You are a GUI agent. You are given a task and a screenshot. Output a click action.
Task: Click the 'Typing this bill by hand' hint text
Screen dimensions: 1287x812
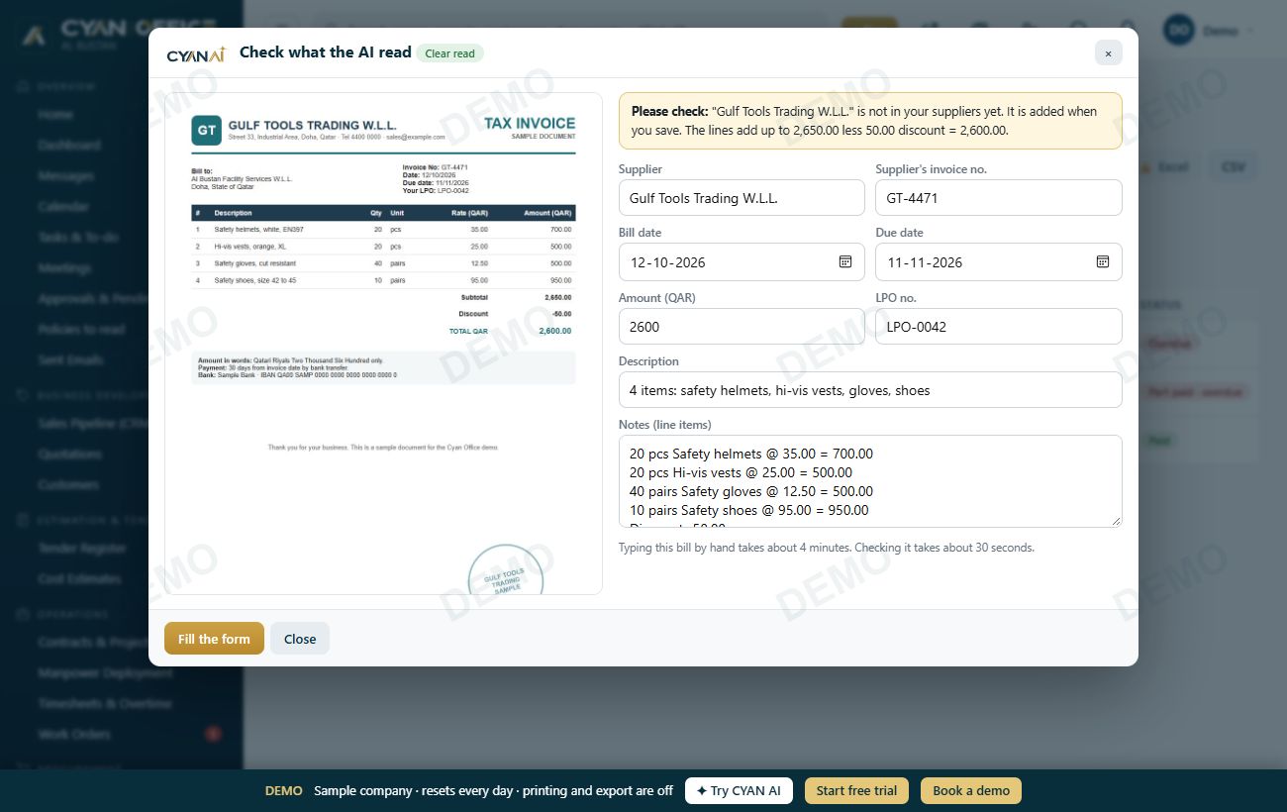[827, 547]
